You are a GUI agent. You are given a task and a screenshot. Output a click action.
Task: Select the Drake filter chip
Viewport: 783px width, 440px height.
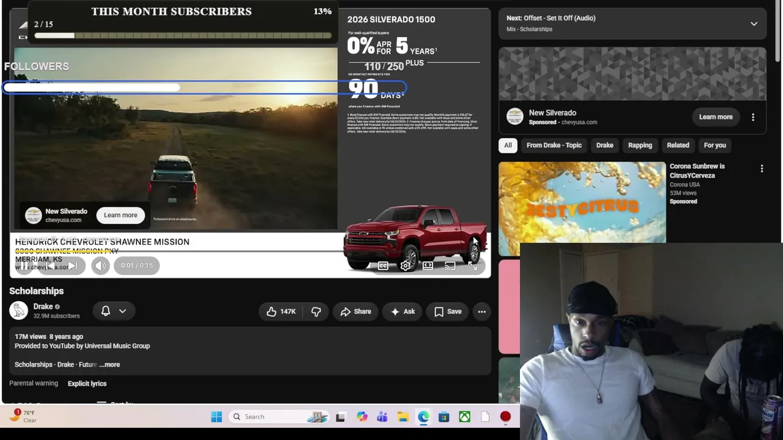(x=604, y=145)
